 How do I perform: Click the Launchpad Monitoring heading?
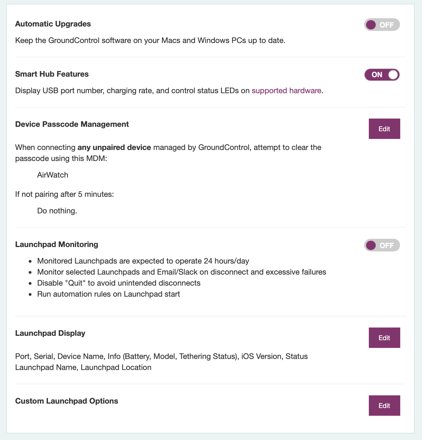click(x=56, y=245)
